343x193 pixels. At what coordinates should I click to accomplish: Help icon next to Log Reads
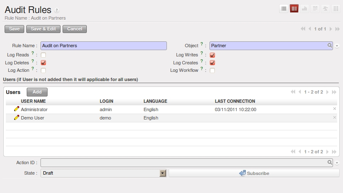point(33,53)
